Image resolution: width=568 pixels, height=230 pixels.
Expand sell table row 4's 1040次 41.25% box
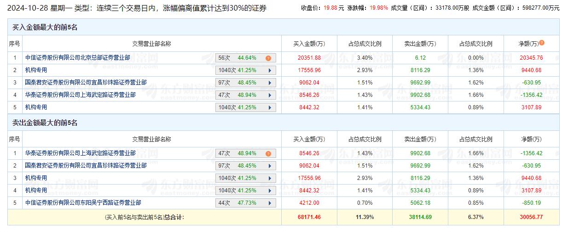click(x=269, y=191)
